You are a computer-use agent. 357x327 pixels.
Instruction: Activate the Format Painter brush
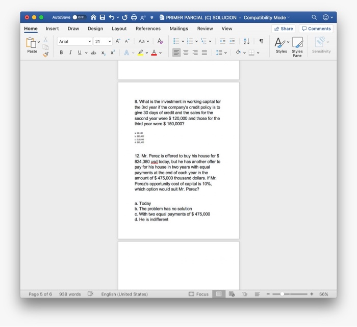(45, 54)
